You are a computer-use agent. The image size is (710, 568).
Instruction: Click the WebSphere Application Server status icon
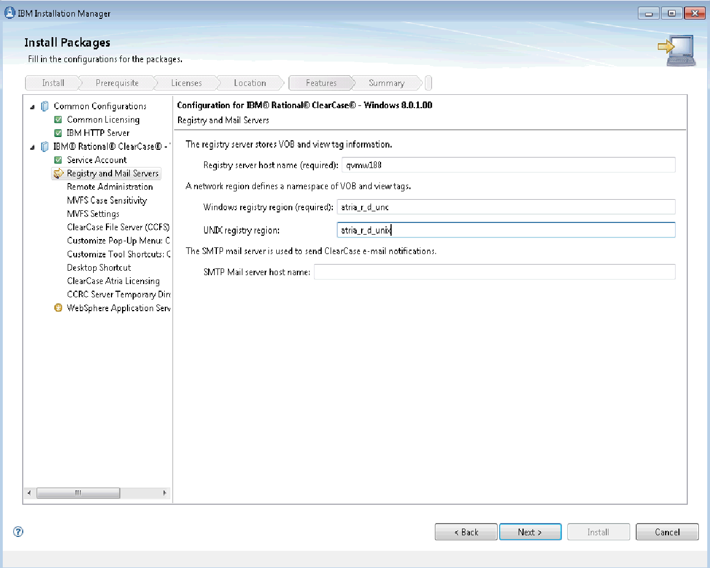coord(58,308)
